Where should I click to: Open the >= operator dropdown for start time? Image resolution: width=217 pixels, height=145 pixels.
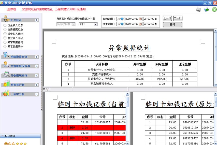coord(120,19)
